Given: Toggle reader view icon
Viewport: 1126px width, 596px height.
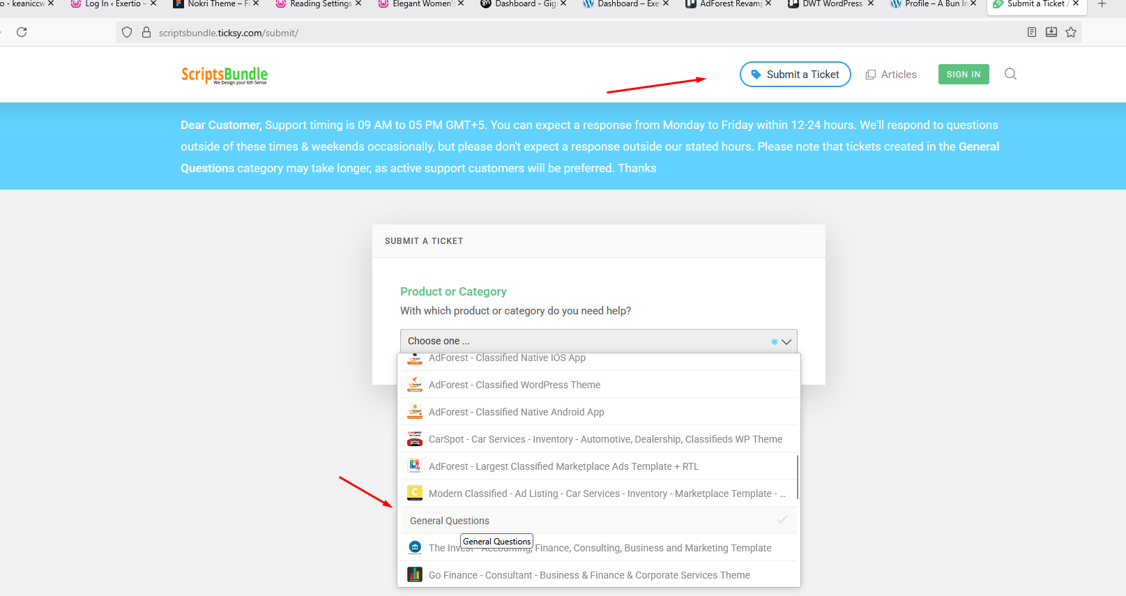Looking at the screenshot, I should [1032, 32].
